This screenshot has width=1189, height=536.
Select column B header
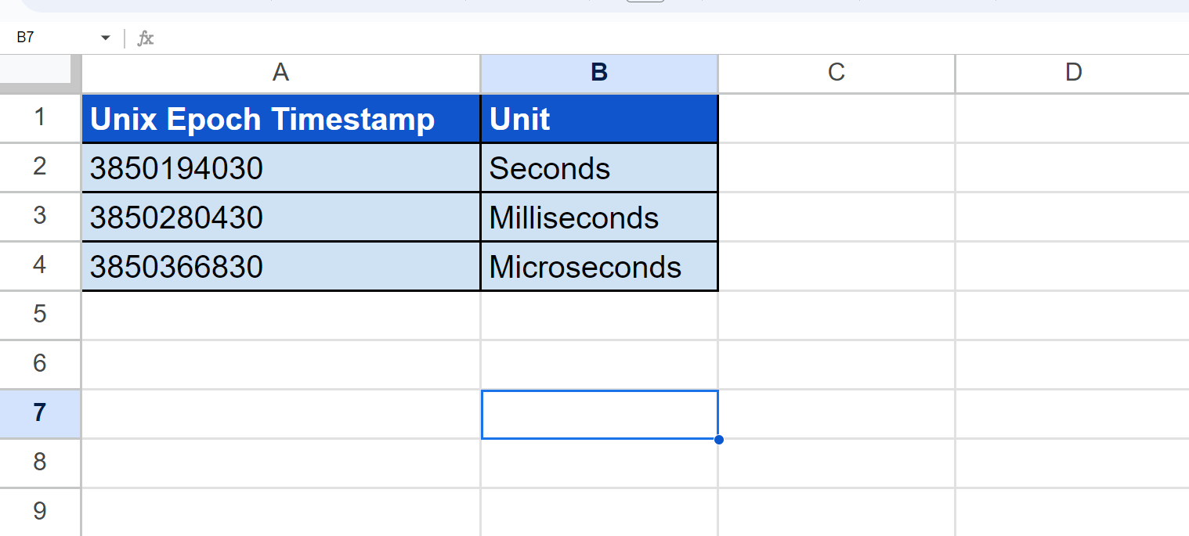click(x=599, y=73)
